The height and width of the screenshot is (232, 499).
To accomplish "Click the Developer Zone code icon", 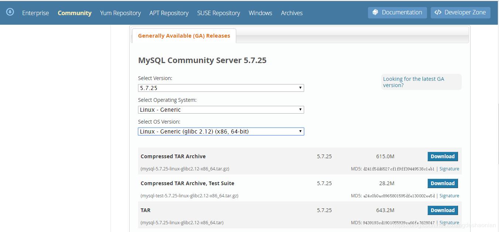I will [x=438, y=13].
